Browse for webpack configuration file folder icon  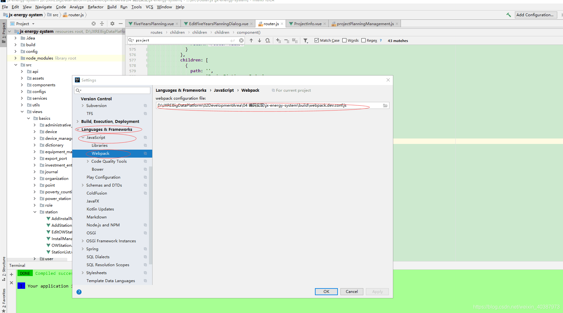point(385,105)
